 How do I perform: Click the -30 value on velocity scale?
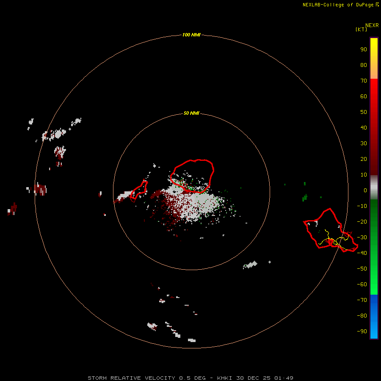click(x=362, y=237)
